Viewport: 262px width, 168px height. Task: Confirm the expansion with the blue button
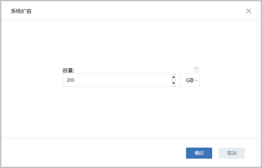(199, 153)
